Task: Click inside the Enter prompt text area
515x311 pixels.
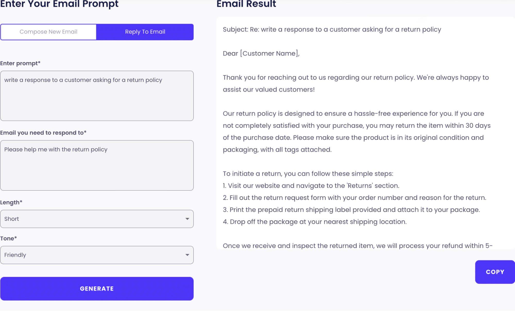Action: (97, 95)
